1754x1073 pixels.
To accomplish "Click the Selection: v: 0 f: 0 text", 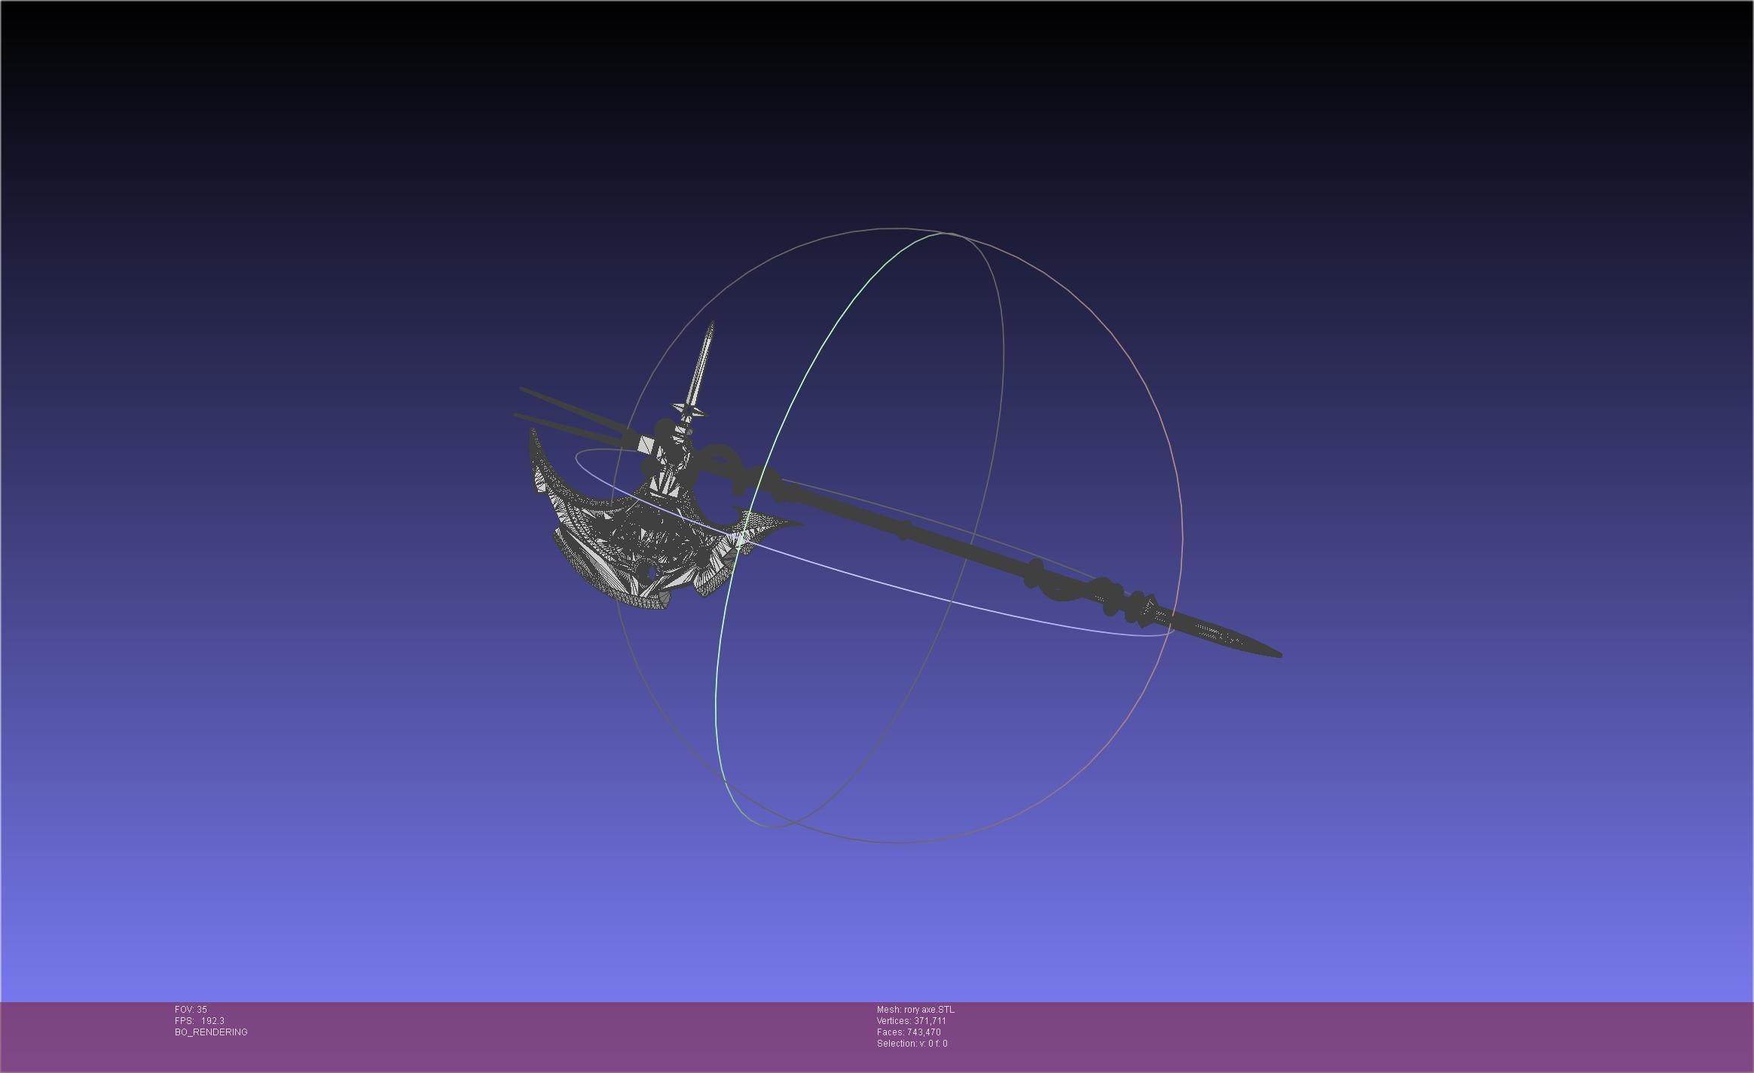I will tap(912, 1043).
